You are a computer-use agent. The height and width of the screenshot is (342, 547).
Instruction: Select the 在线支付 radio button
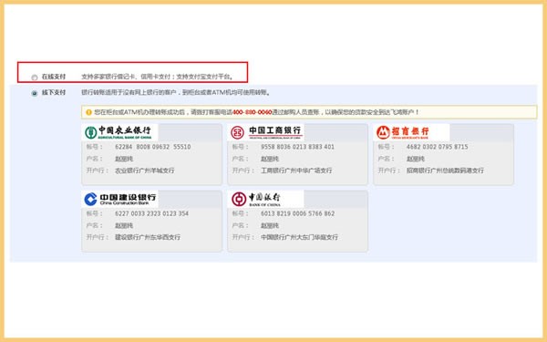[35, 78]
